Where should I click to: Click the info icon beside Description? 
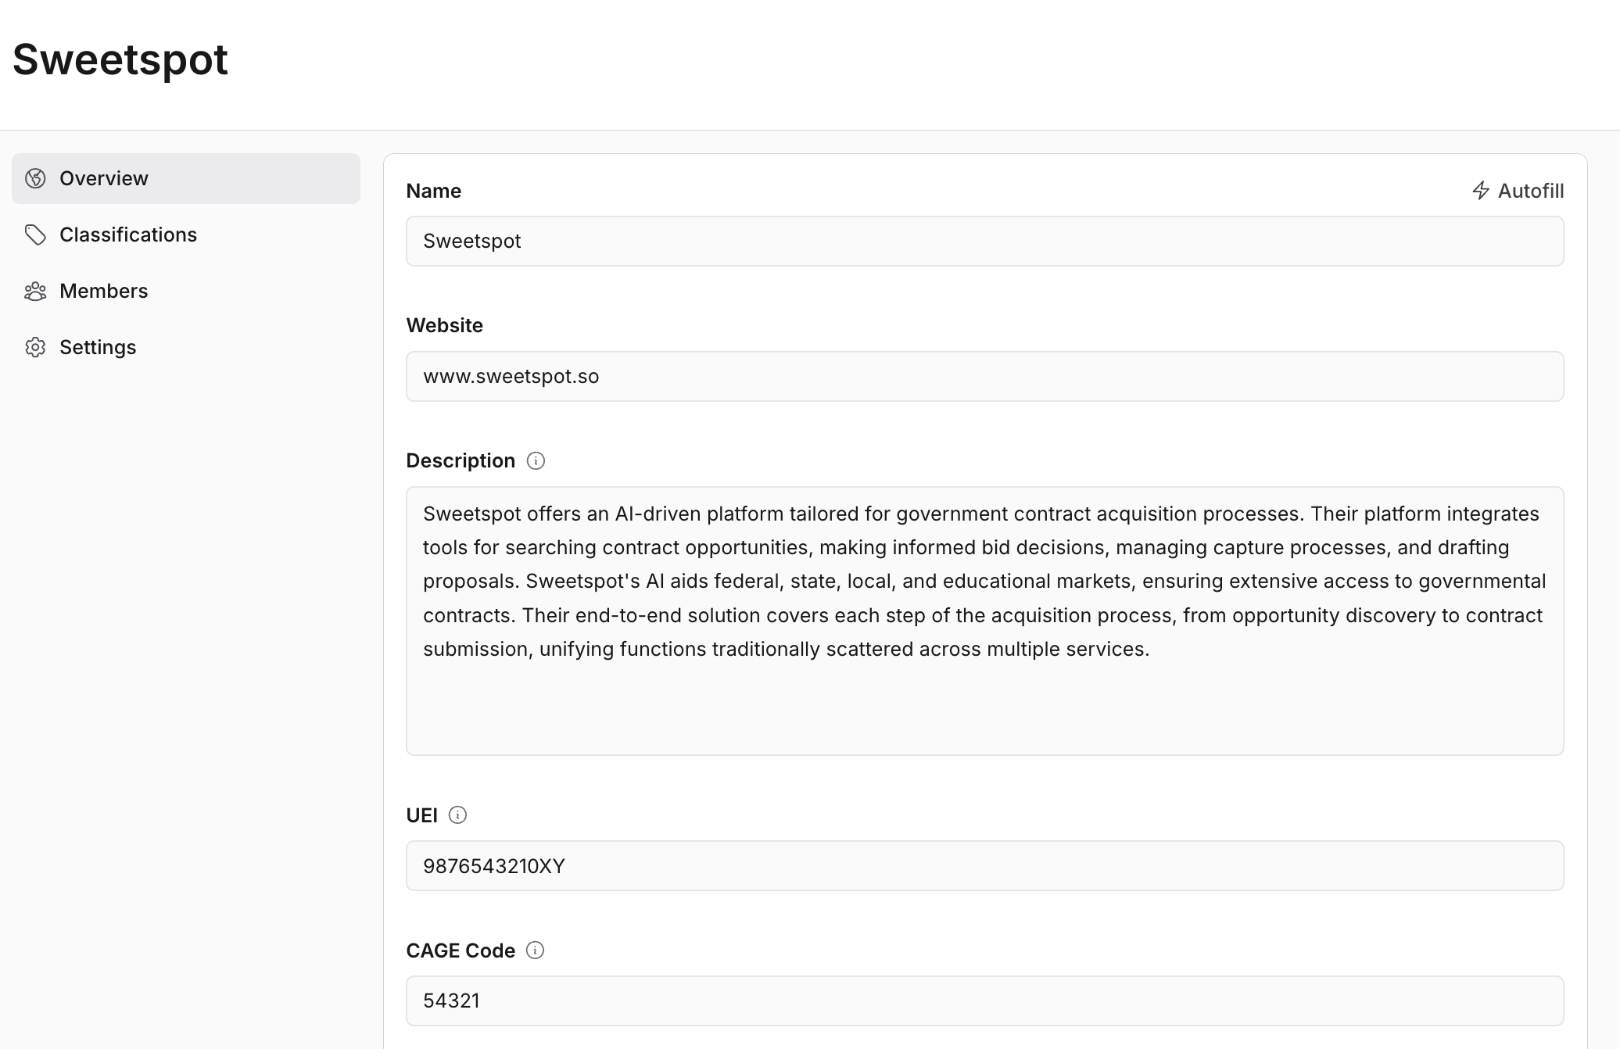point(536,461)
